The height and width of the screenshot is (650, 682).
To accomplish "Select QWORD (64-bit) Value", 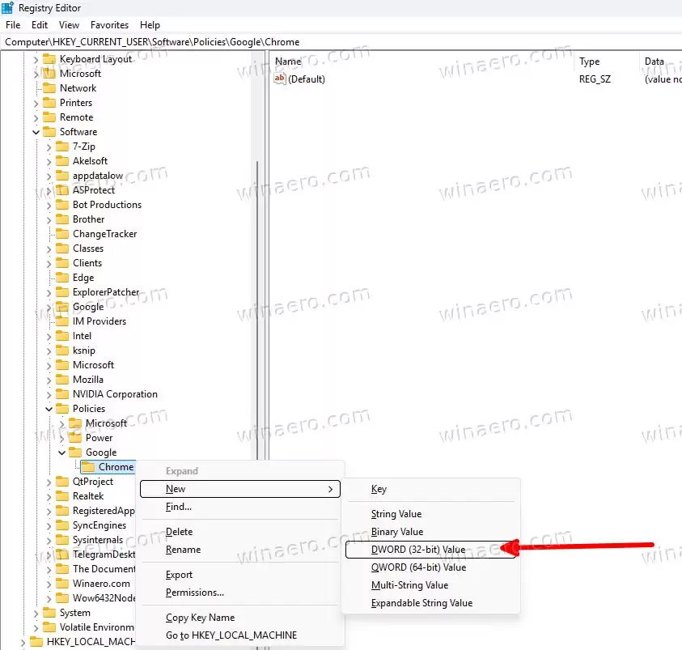I will tap(430, 567).
